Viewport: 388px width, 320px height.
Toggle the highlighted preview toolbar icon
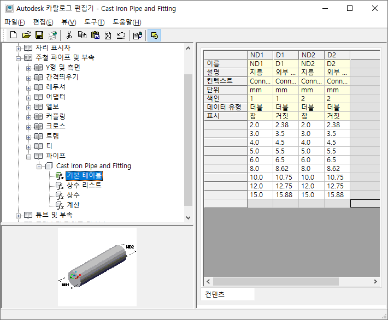coord(154,35)
